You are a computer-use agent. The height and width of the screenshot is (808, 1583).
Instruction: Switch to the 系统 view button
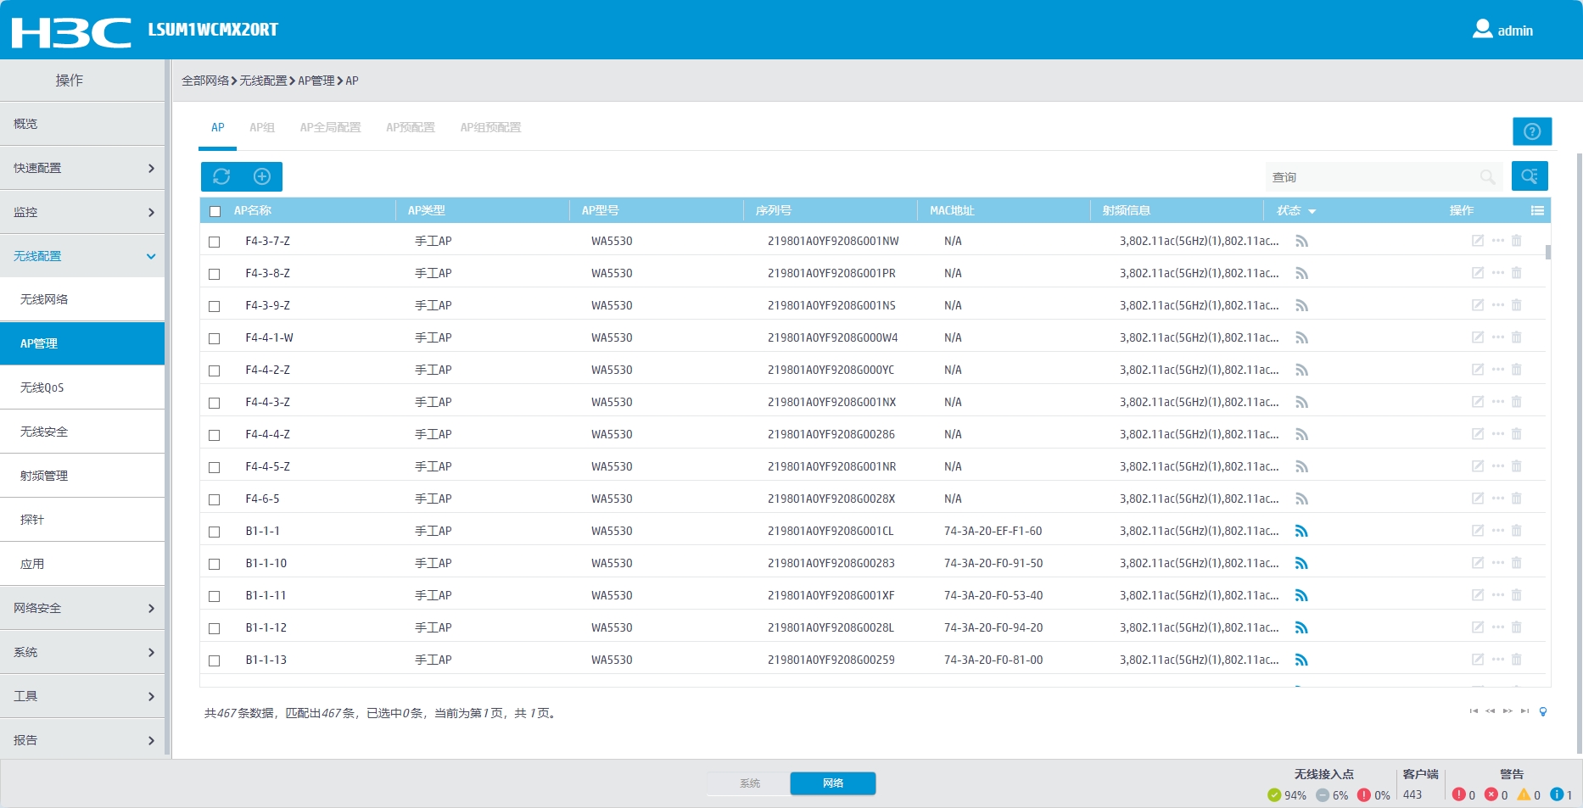point(749,783)
